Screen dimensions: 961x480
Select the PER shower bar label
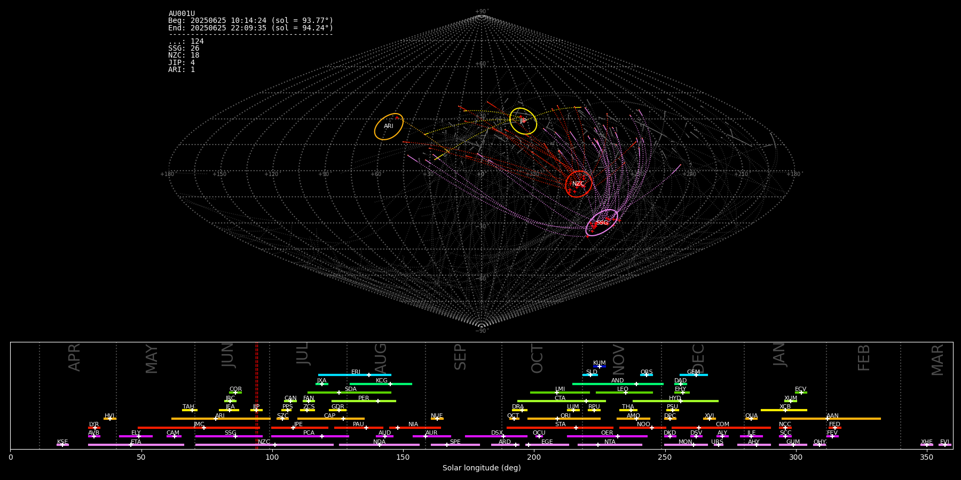click(364, 398)
